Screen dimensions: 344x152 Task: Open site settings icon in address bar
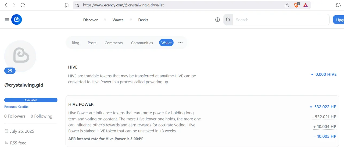click(77, 5)
